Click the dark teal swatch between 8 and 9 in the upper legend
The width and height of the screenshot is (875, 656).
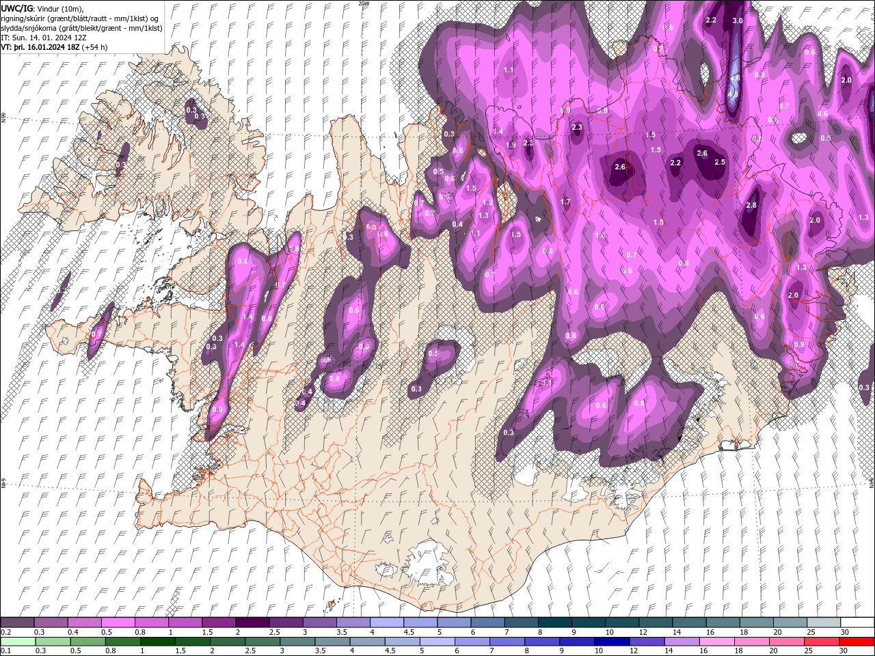pyautogui.click(x=554, y=623)
